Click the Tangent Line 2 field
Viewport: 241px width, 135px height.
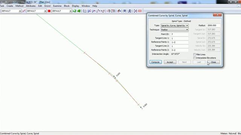coord(179,46)
